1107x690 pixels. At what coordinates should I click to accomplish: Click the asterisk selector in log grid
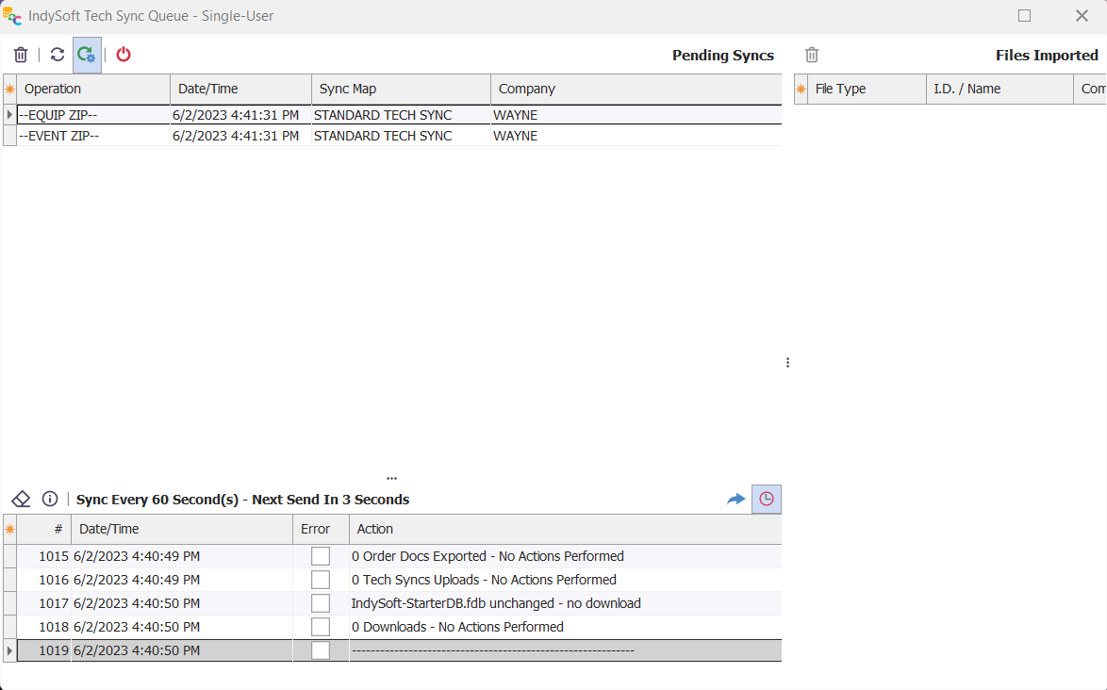pyautogui.click(x=10, y=529)
